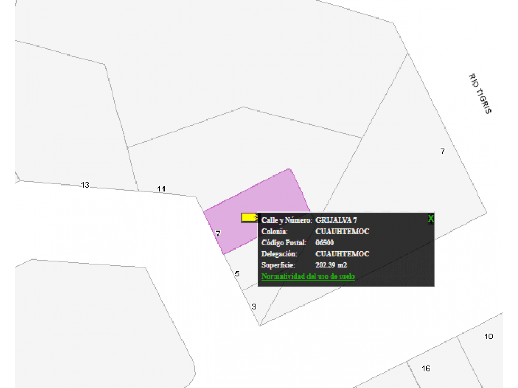Select parcel labeled 5 on Grijalva

(x=237, y=274)
